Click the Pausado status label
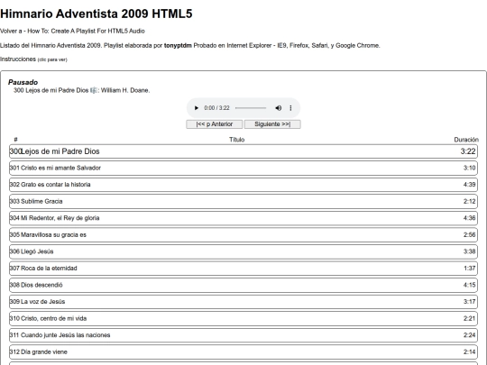 [23, 82]
